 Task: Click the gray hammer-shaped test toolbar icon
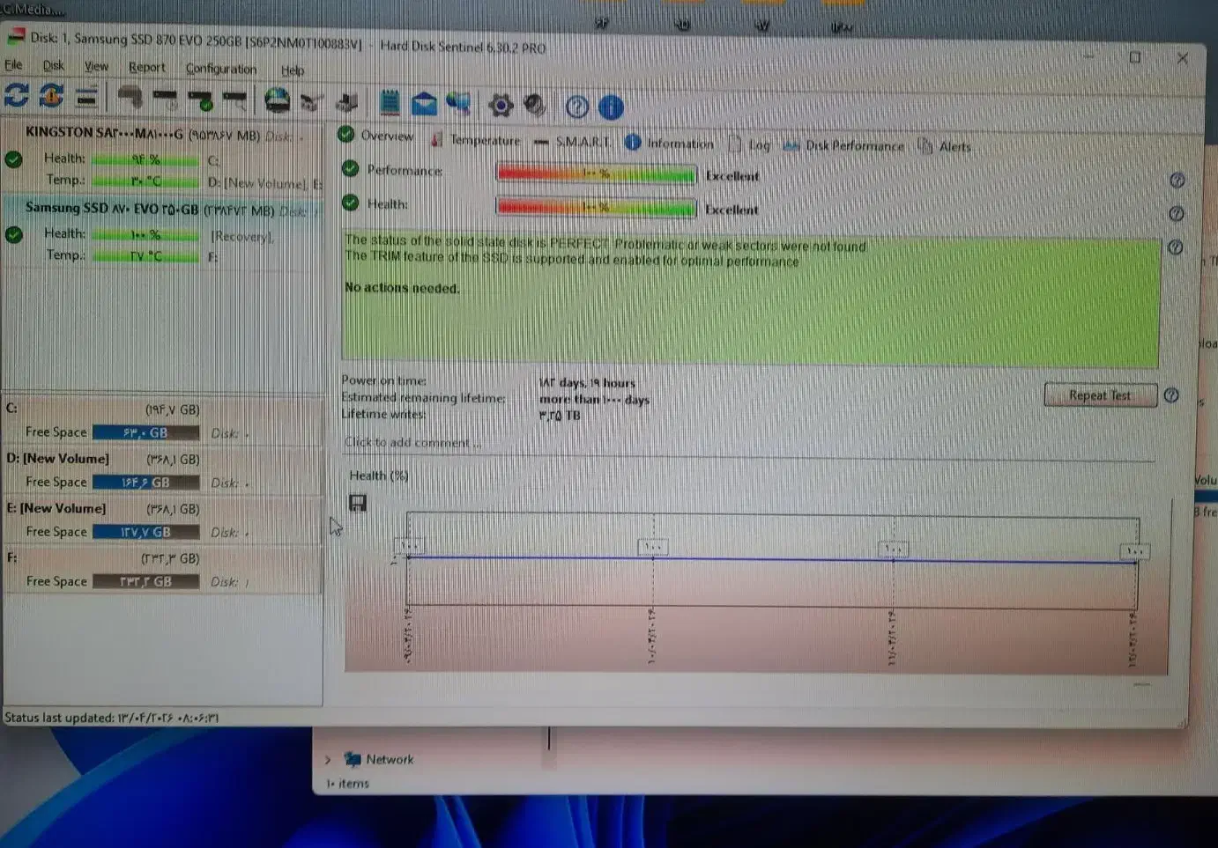[x=130, y=97]
